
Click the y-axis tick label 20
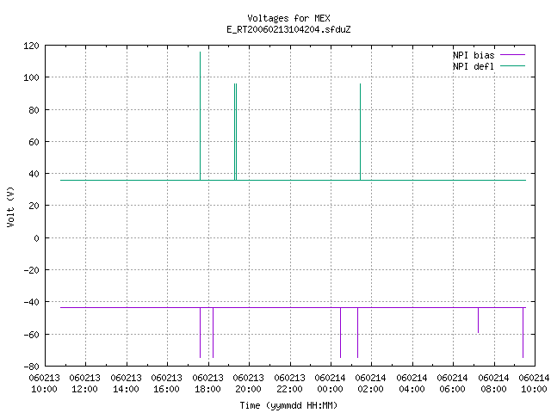tap(34, 206)
